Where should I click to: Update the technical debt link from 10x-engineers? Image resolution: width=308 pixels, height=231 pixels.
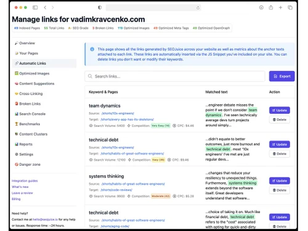280,144
